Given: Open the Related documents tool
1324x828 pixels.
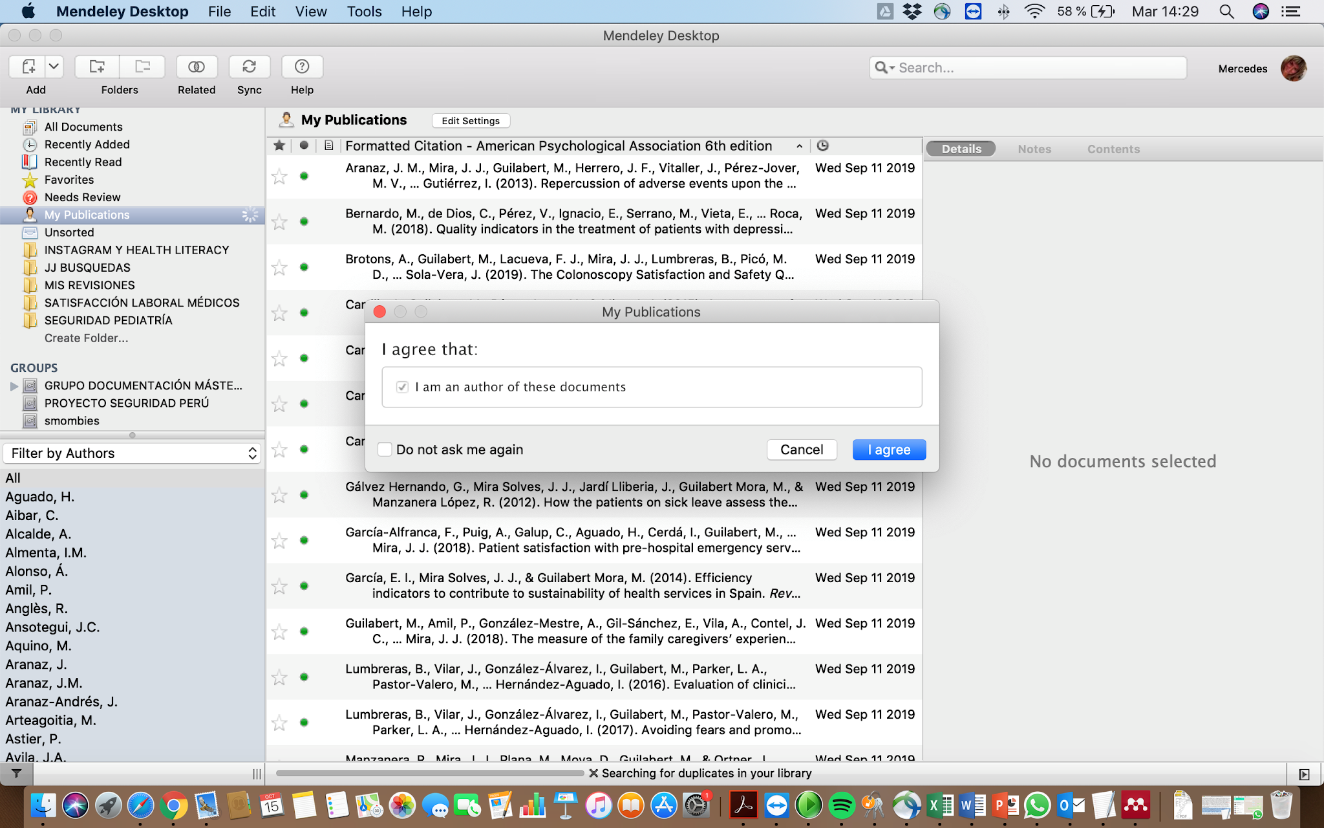Looking at the screenshot, I should [x=197, y=67].
